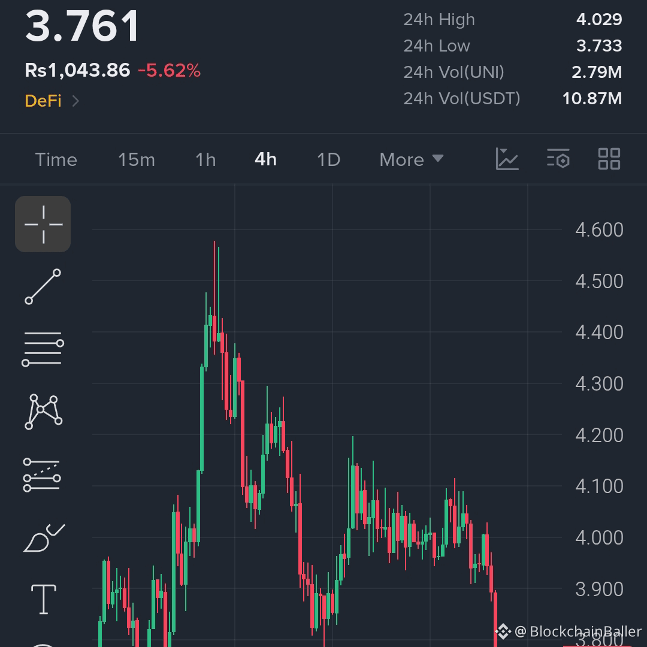Image resolution: width=647 pixels, height=647 pixels.
Task: Click the 4.300 price axis label
Action: (599, 384)
